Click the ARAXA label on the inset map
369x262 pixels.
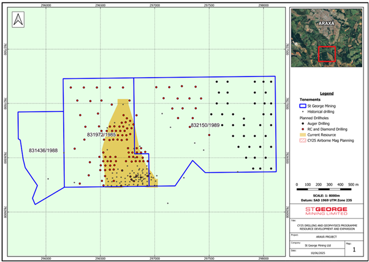[327, 26]
